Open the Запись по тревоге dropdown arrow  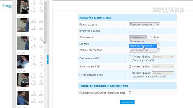pos(158,50)
